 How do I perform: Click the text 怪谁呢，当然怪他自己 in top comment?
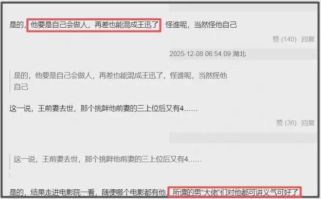click(x=201, y=25)
